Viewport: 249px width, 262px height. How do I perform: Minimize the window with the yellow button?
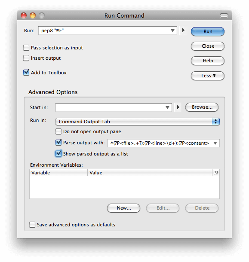[x=33, y=15]
